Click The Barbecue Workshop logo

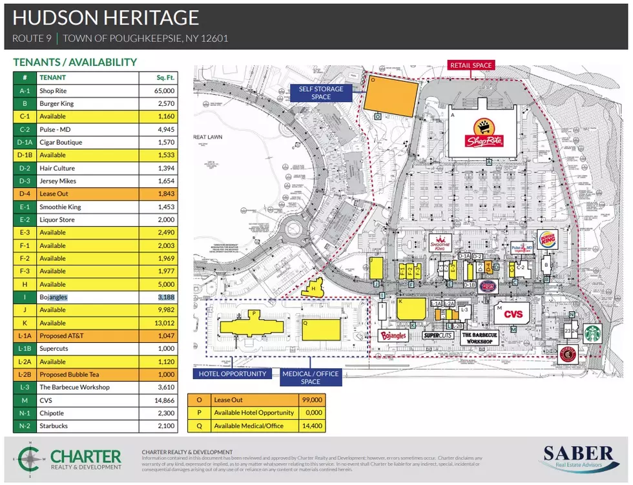479,338
